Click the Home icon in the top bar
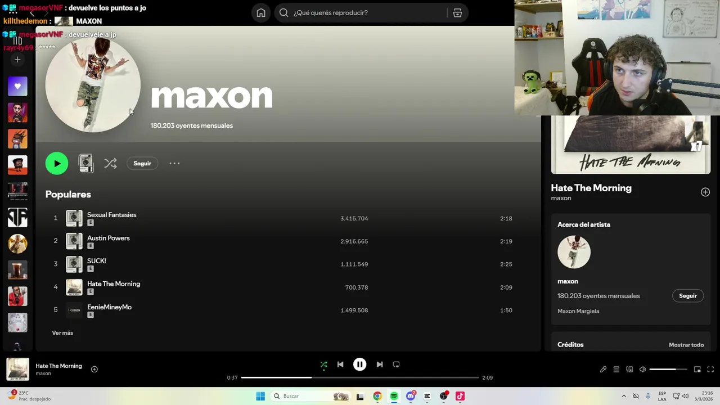The height and width of the screenshot is (405, 720). pyautogui.click(x=261, y=13)
